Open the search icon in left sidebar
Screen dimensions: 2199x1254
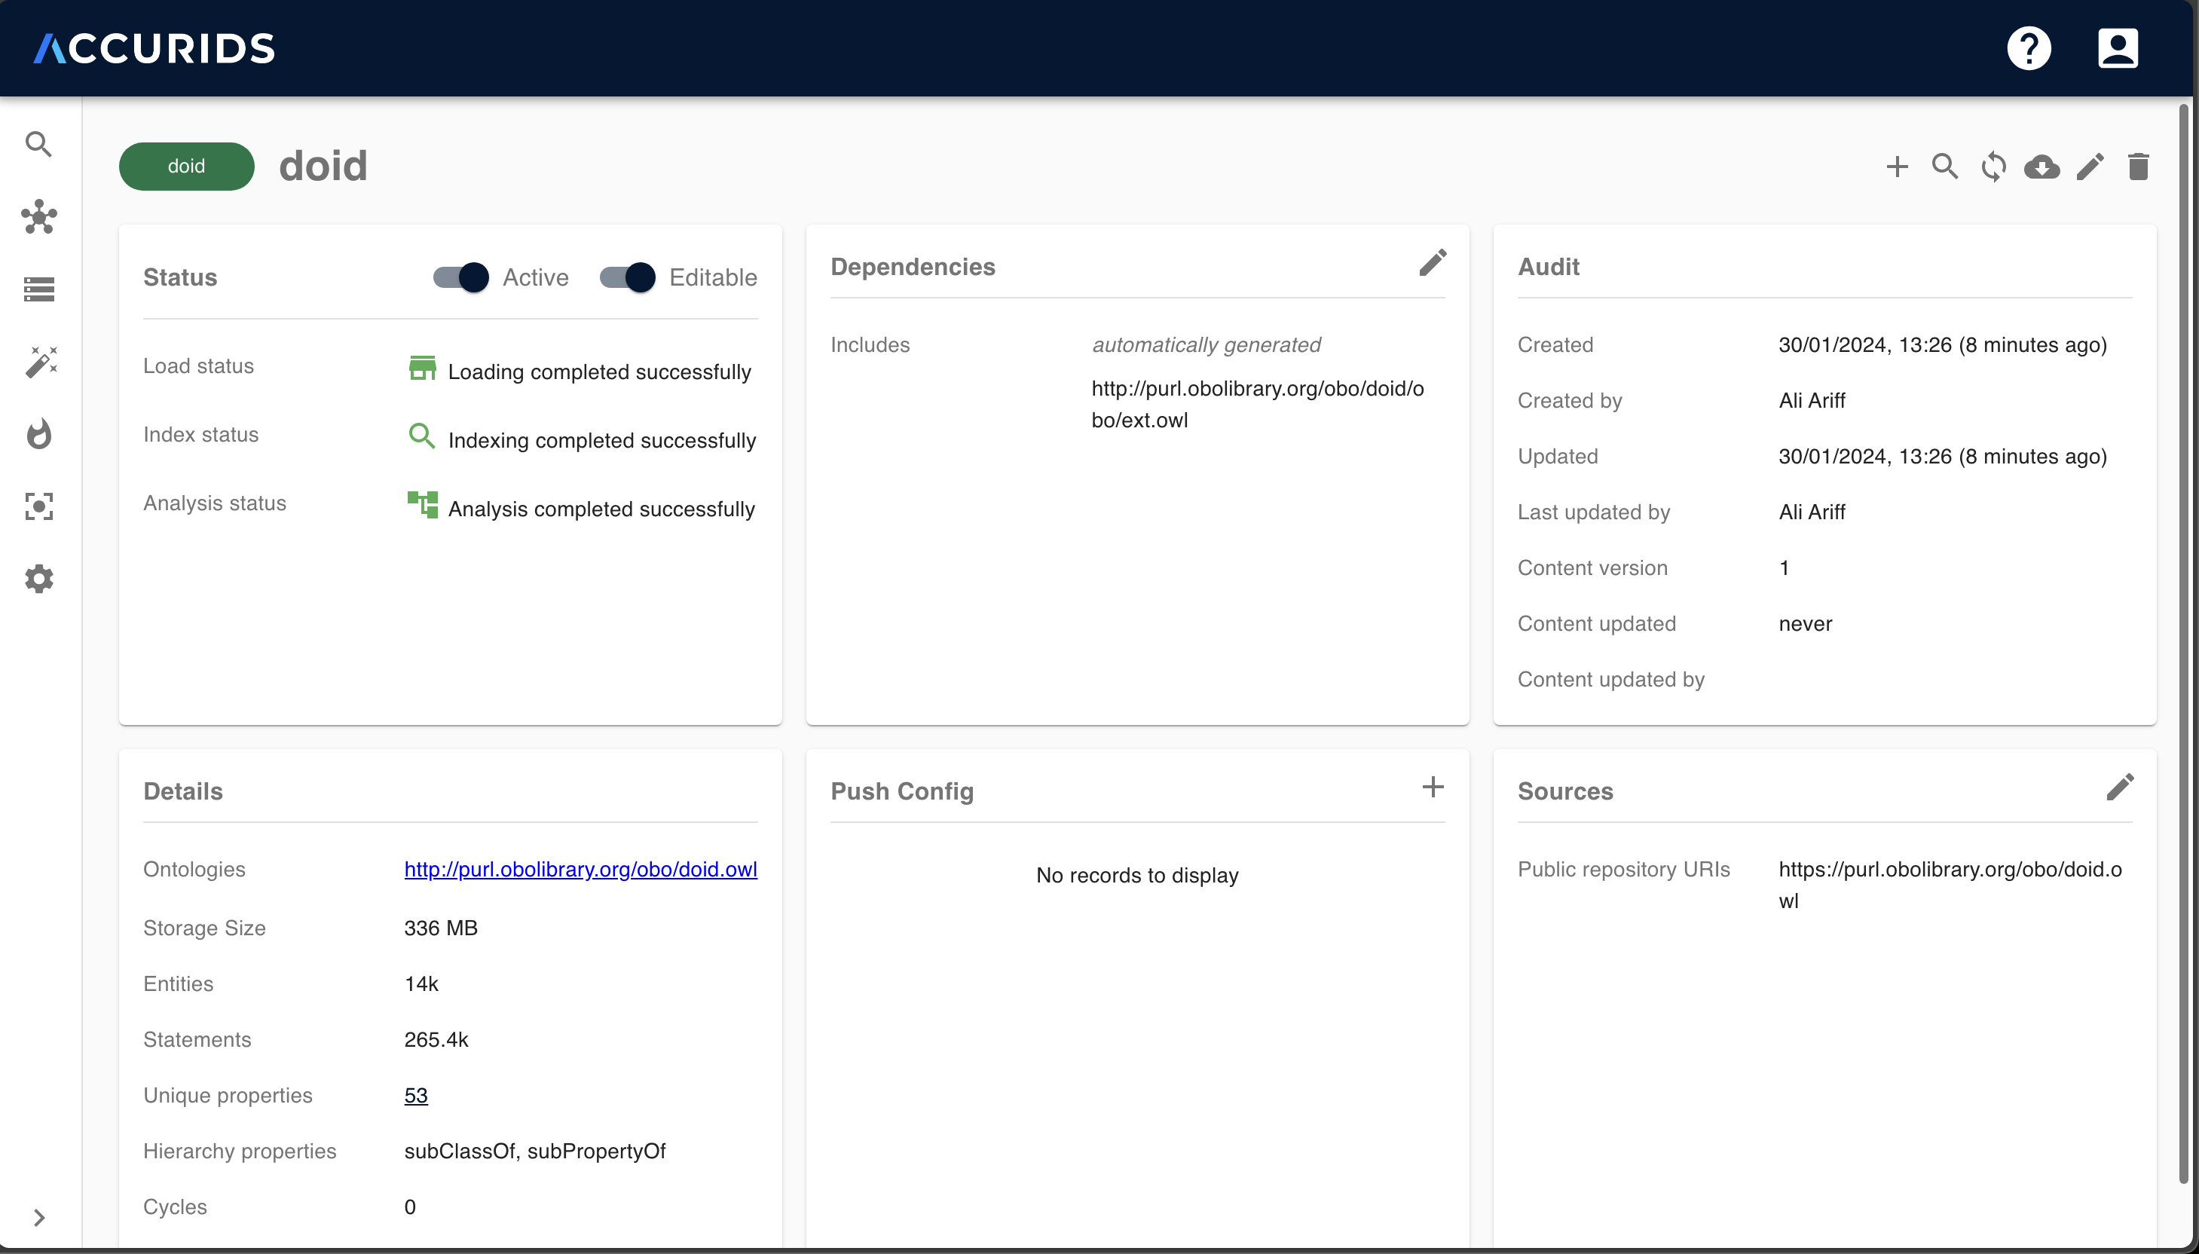38,144
